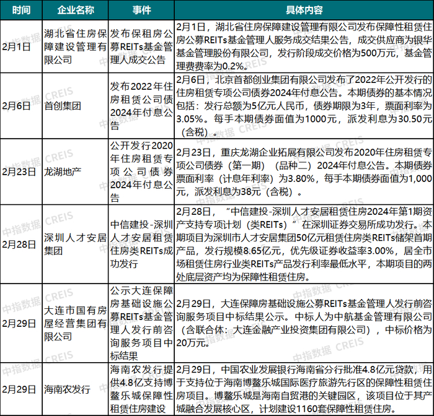Click company cell 海南农发行
This screenshot has height=416, width=434.
click(75, 389)
